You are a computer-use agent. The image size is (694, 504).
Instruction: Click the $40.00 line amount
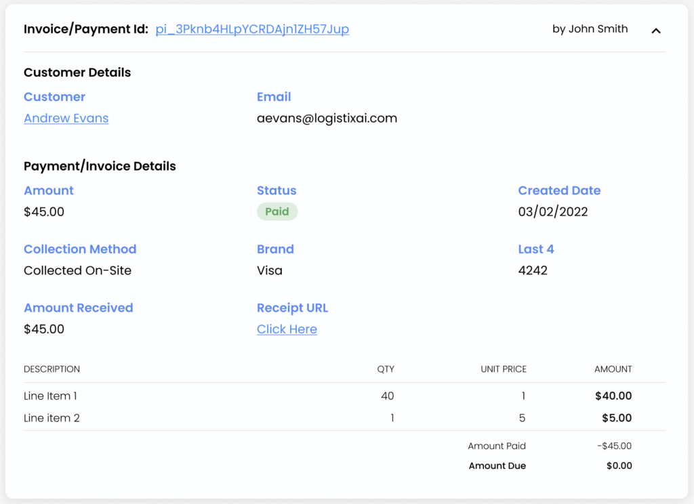click(613, 396)
